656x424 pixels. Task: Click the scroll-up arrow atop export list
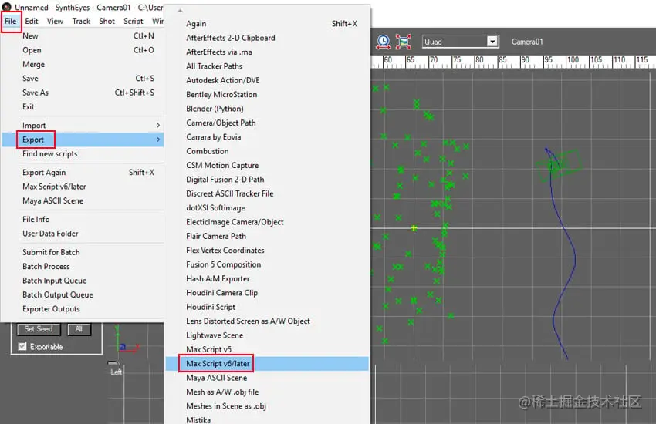(180, 11)
